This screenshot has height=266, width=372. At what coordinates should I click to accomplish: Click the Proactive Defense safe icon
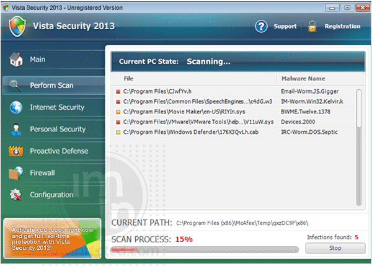click(16, 151)
